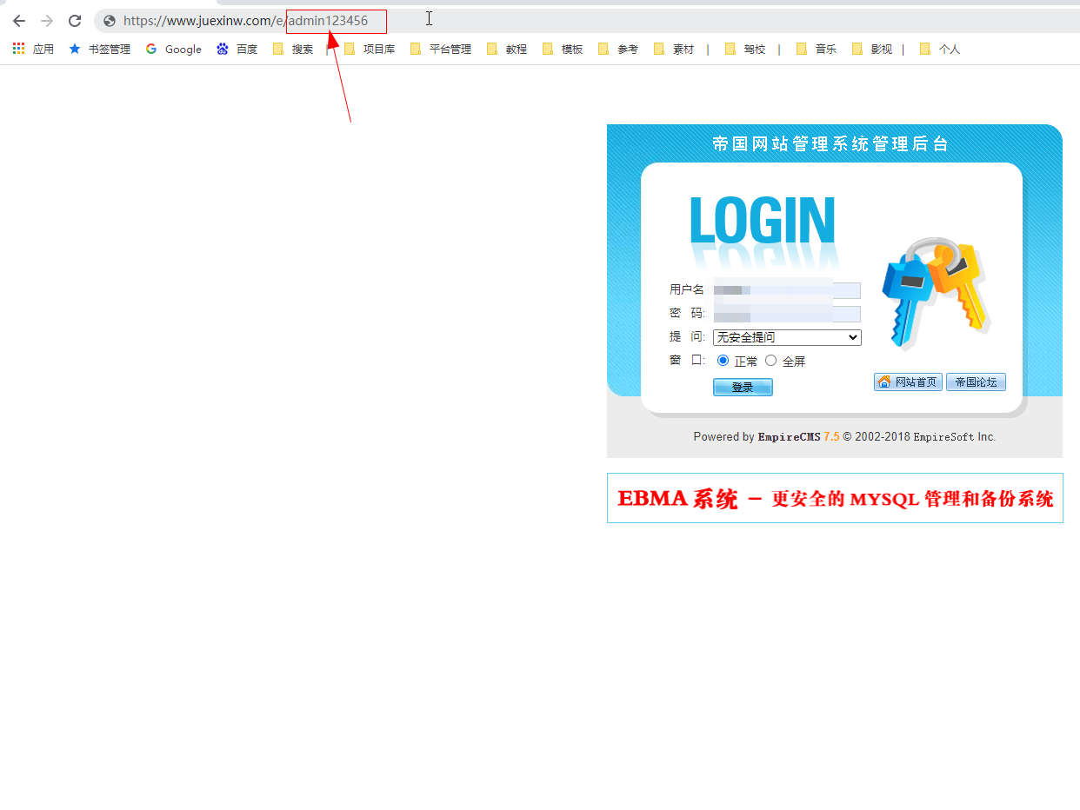The width and height of the screenshot is (1080, 810).
Task: Open the 教程 bookmark folder
Action: tap(507, 50)
